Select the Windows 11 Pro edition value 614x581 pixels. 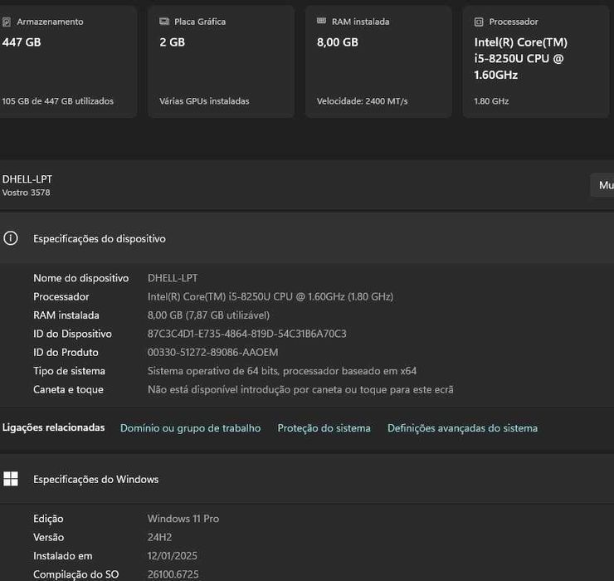pyautogui.click(x=183, y=519)
